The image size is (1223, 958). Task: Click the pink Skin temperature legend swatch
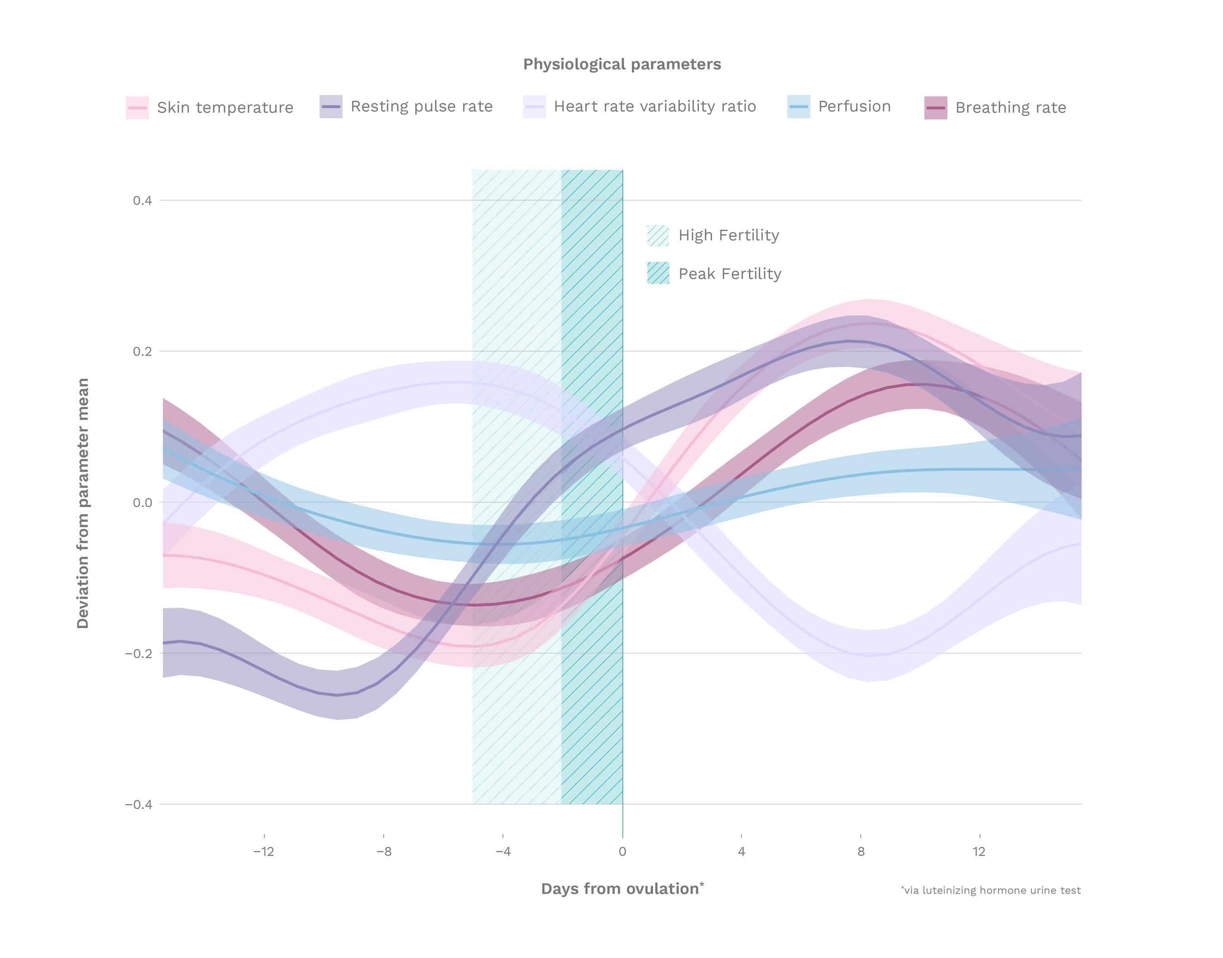(137, 107)
